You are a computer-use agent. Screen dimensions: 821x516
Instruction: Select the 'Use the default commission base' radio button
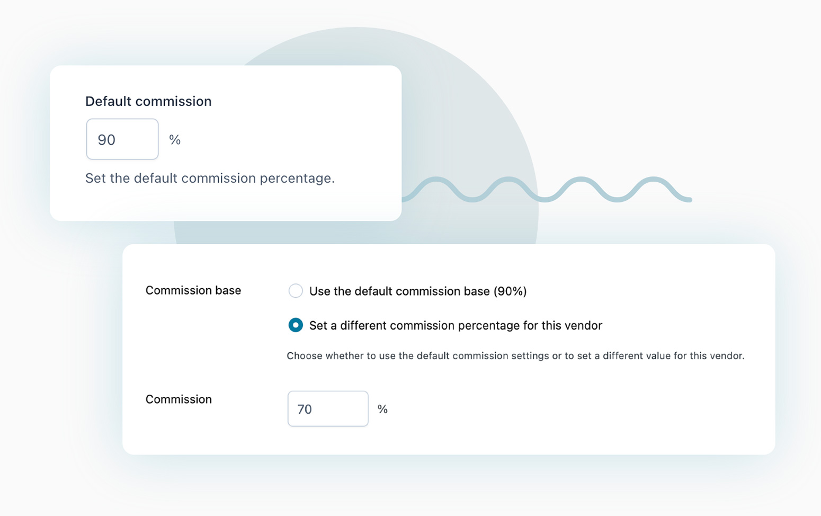tap(296, 291)
